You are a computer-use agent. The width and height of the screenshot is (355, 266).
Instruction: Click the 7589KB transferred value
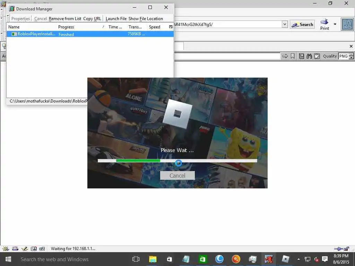click(x=136, y=34)
